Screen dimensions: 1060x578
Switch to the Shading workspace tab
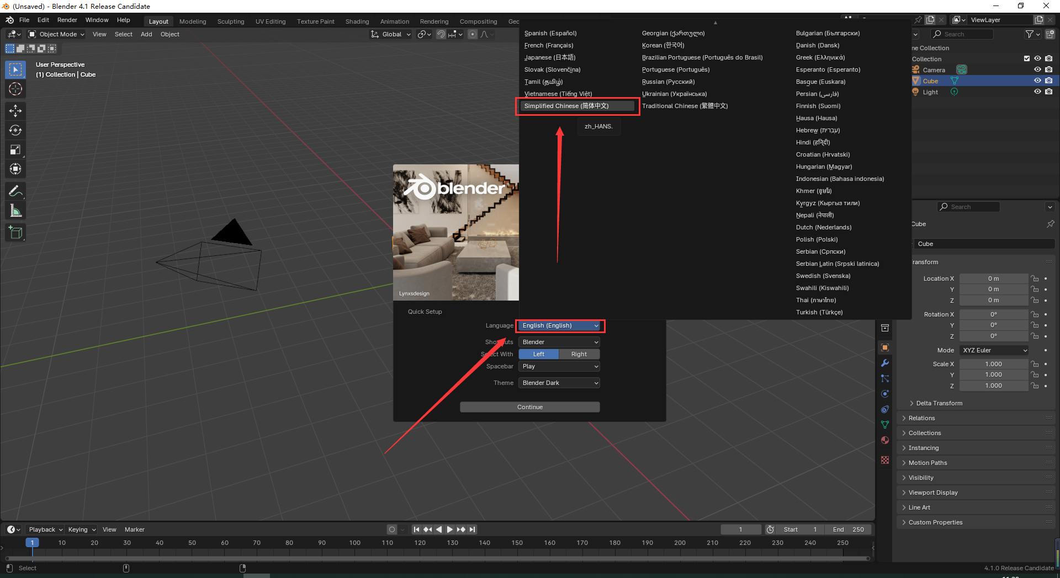coord(357,22)
